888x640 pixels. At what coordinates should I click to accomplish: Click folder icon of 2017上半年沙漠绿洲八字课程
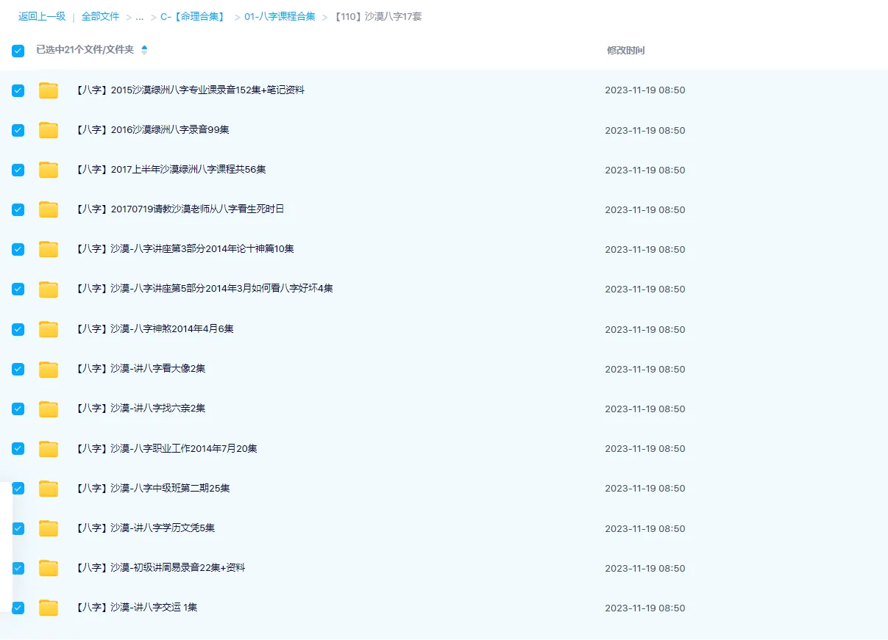point(48,170)
